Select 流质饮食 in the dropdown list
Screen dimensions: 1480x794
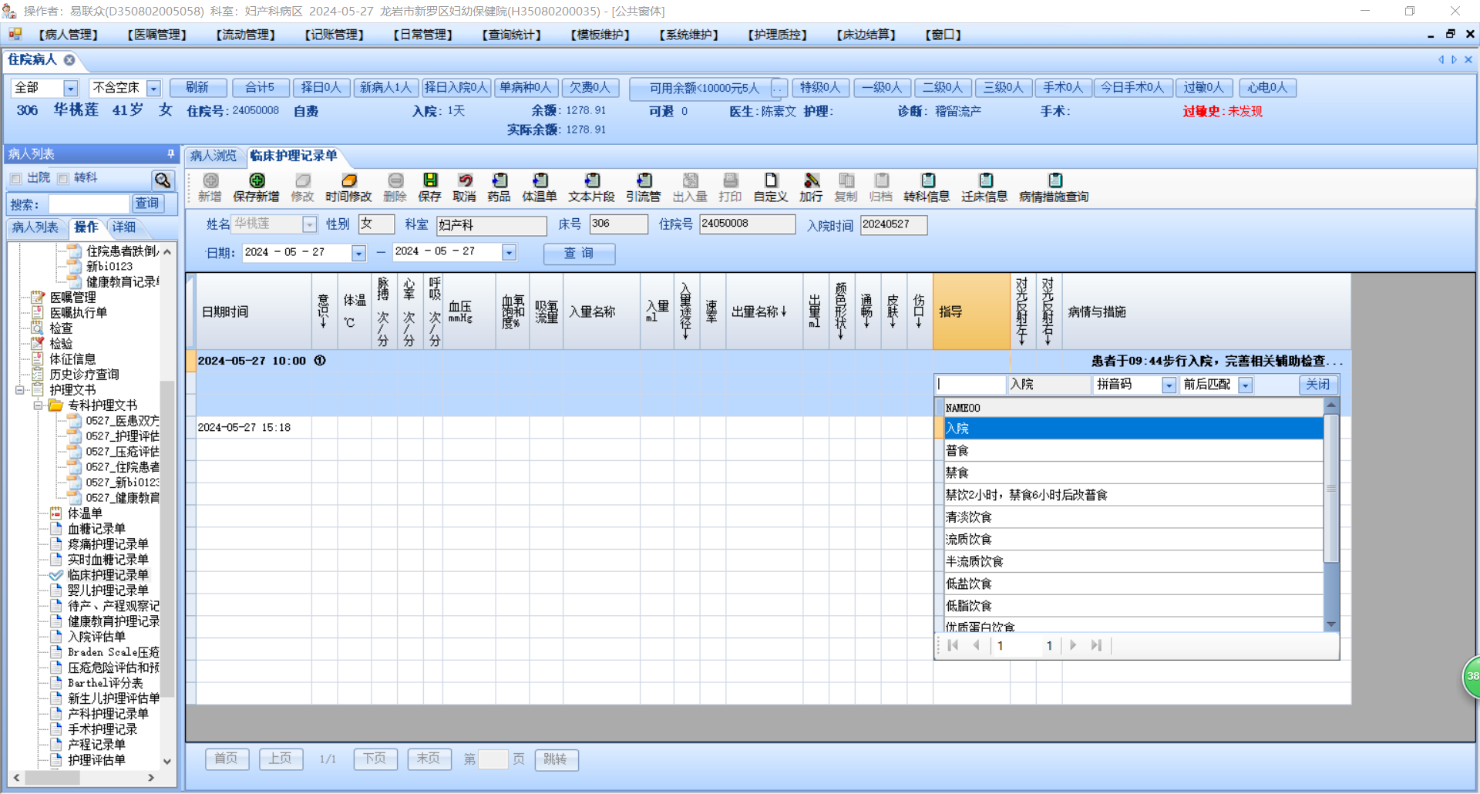pos(1133,540)
